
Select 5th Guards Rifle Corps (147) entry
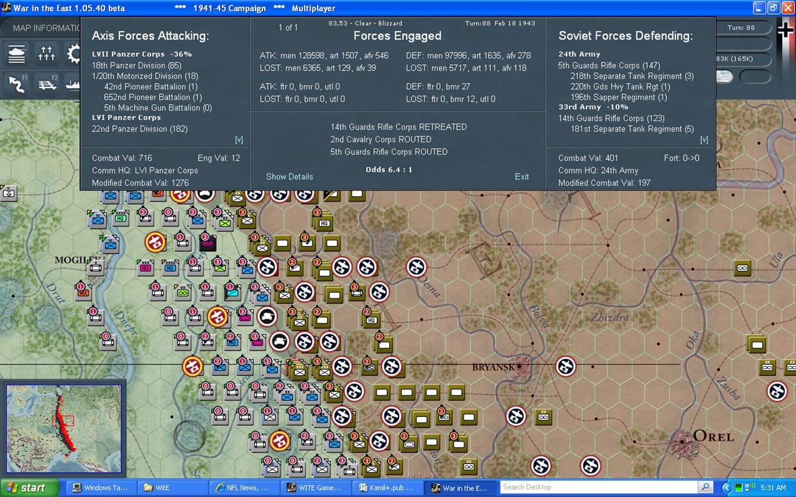click(x=609, y=66)
